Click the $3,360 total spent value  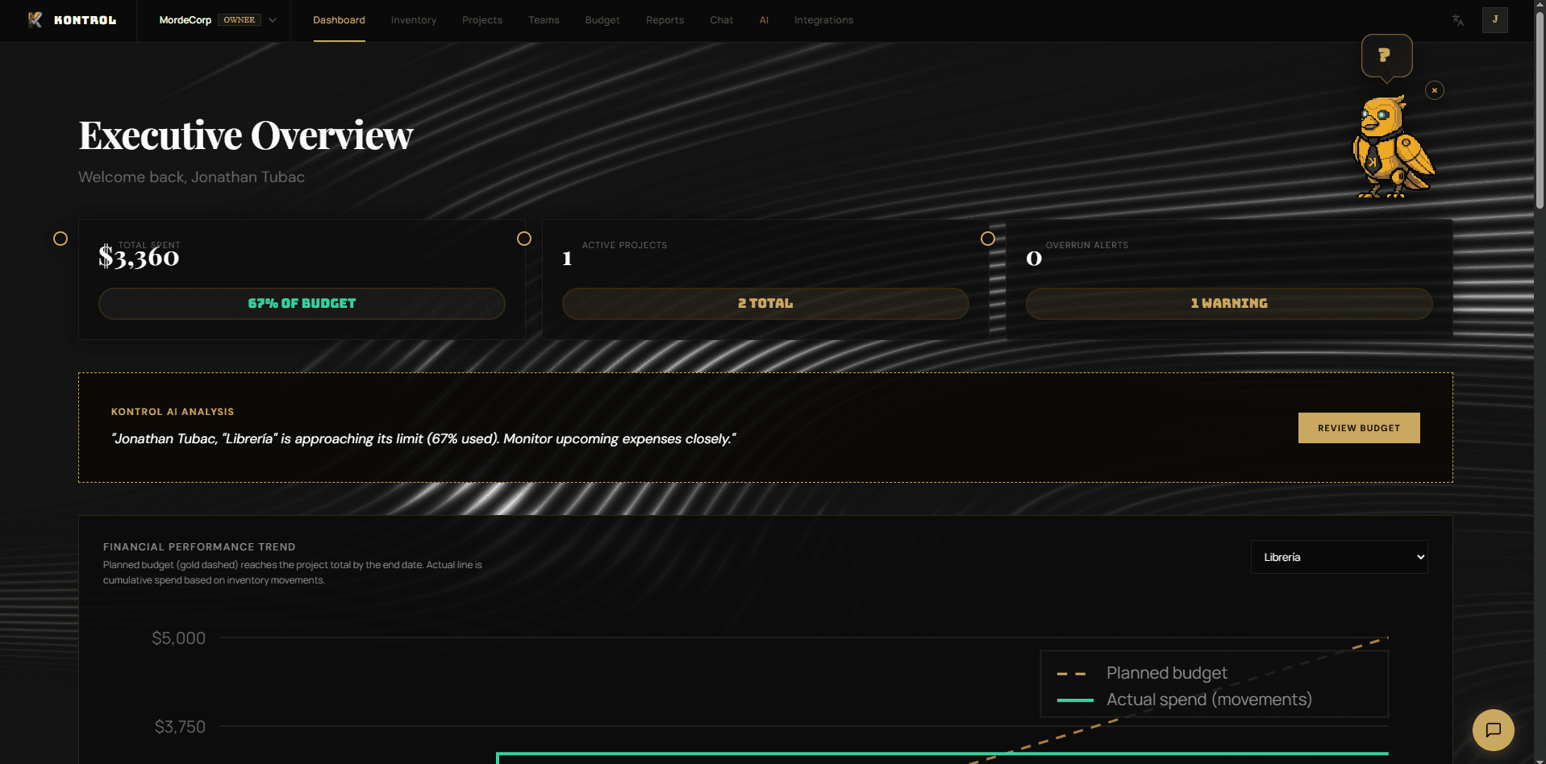(139, 257)
